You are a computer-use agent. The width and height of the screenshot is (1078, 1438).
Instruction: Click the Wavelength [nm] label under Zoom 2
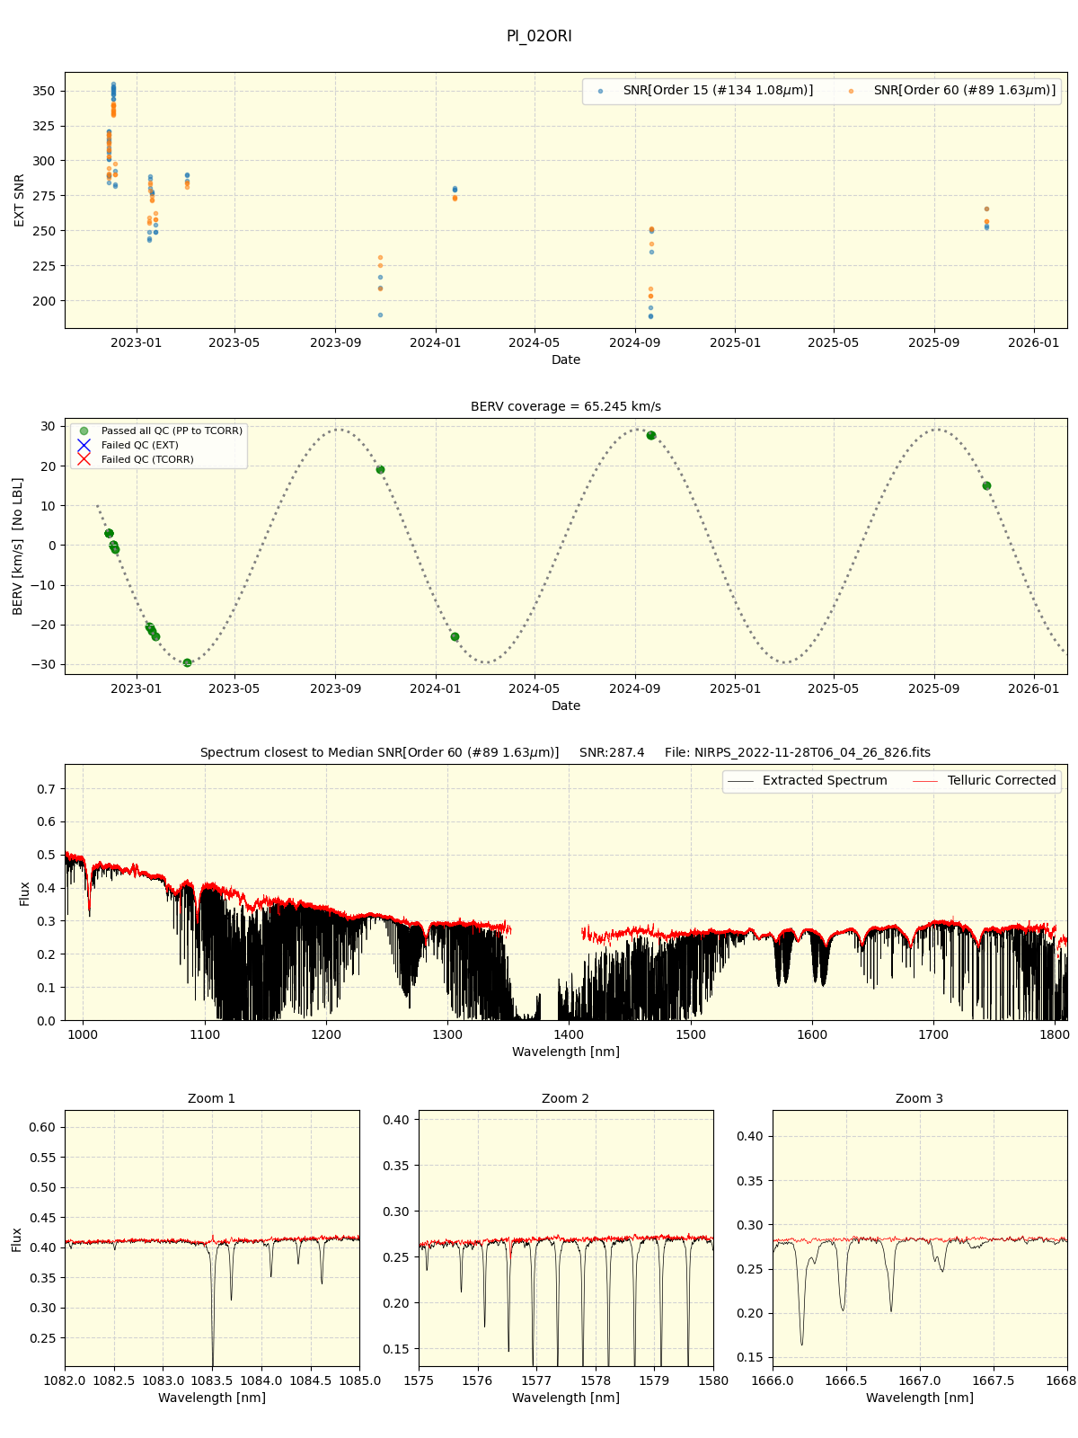(x=566, y=1398)
